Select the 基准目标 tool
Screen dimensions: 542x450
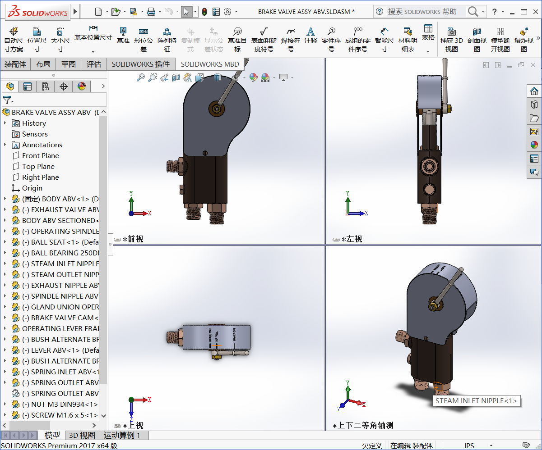pyautogui.click(x=237, y=39)
